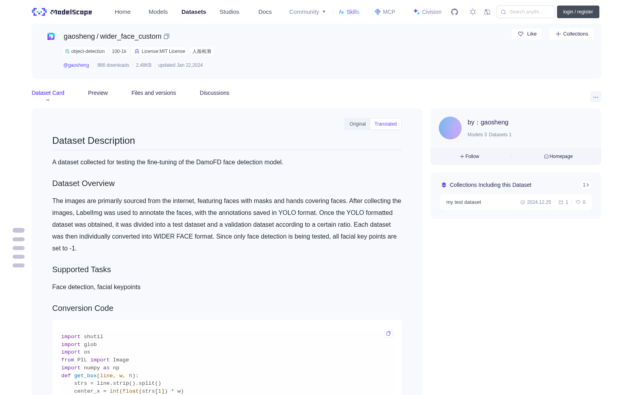Click the login / register button
Image resolution: width=633 pixels, height=395 pixels.
pyautogui.click(x=578, y=12)
